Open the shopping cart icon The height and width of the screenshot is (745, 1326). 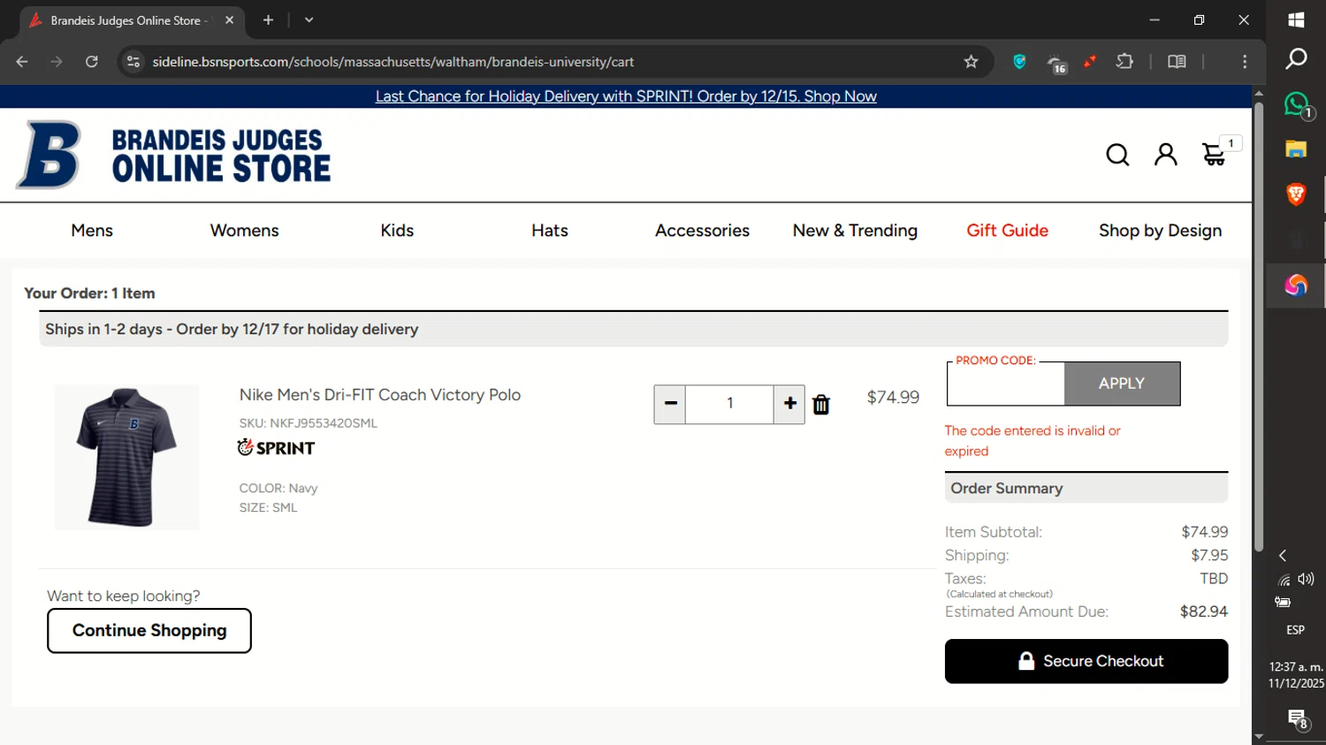pos(1214,155)
